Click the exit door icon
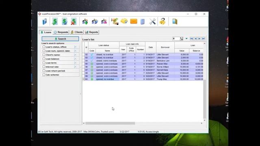The width and height of the screenshot is (260, 146). coord(175,21)
